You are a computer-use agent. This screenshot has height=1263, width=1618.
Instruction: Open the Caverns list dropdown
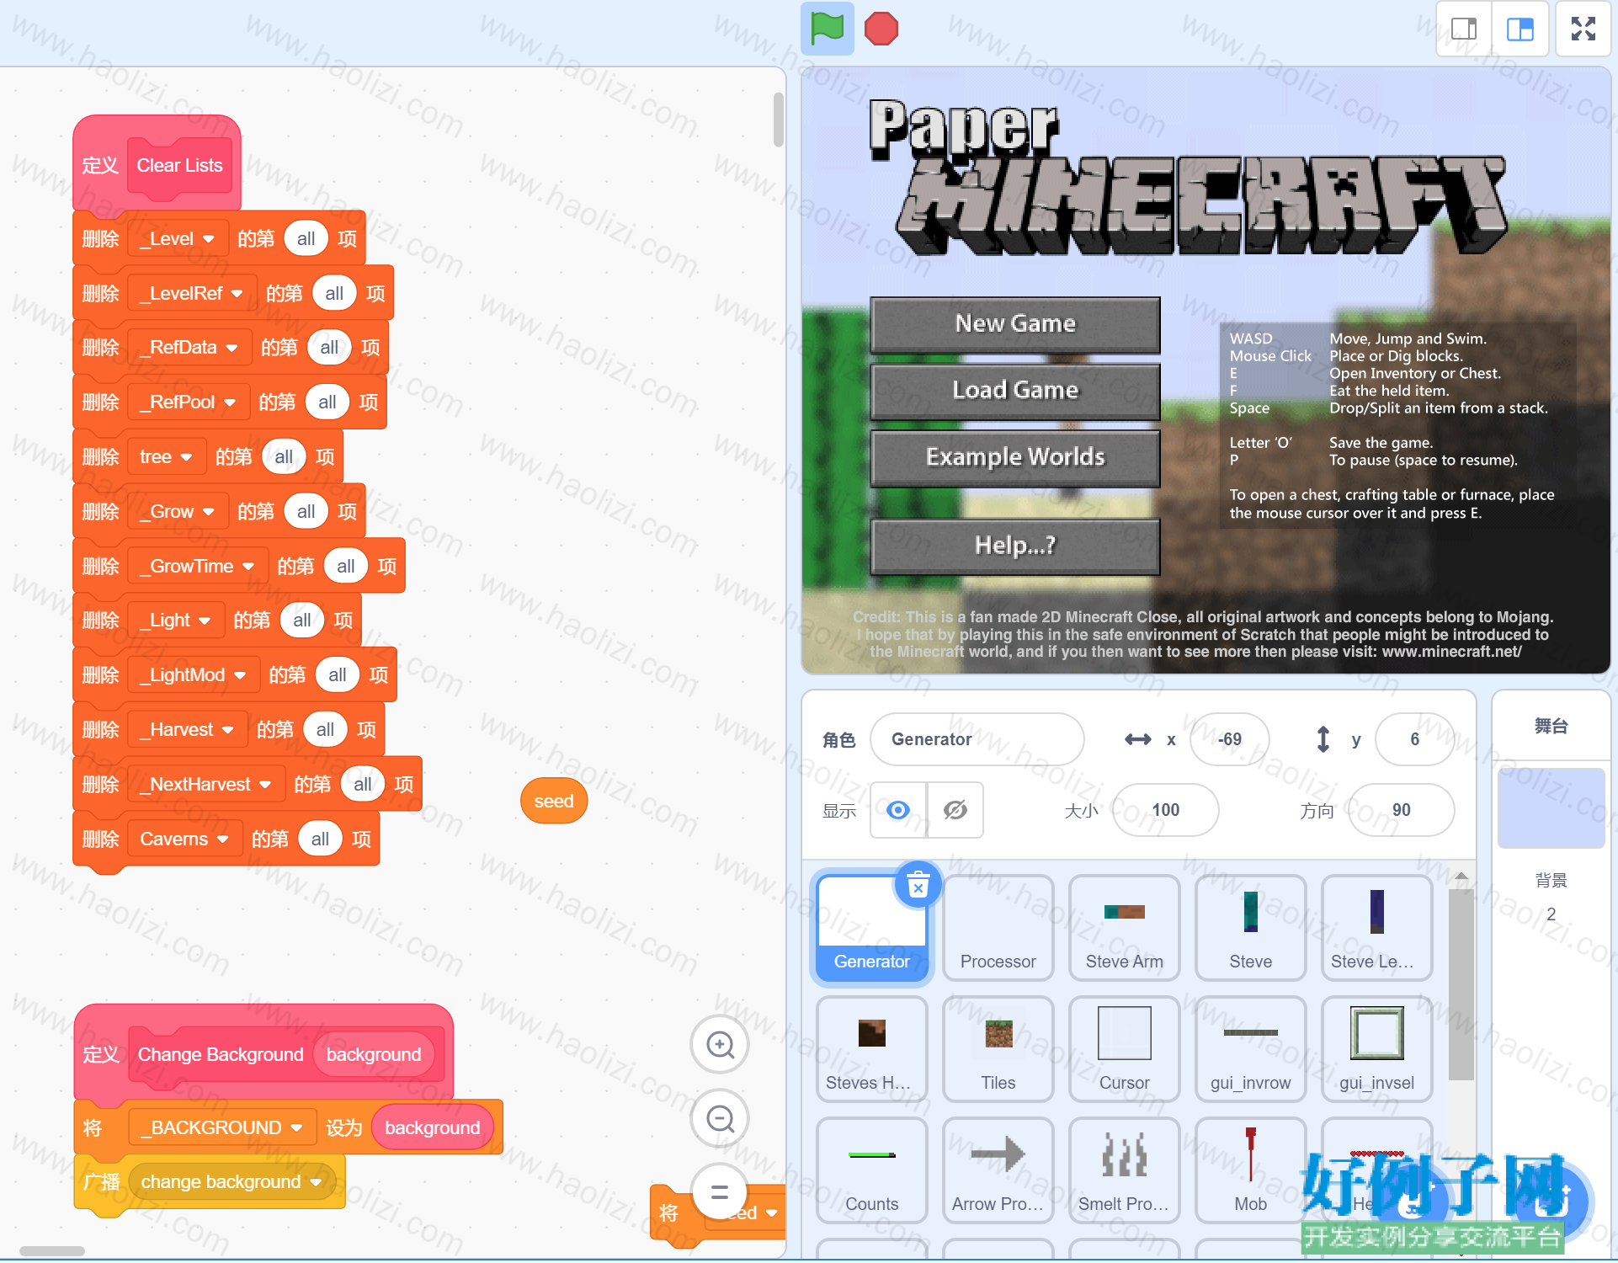[186, 839]
